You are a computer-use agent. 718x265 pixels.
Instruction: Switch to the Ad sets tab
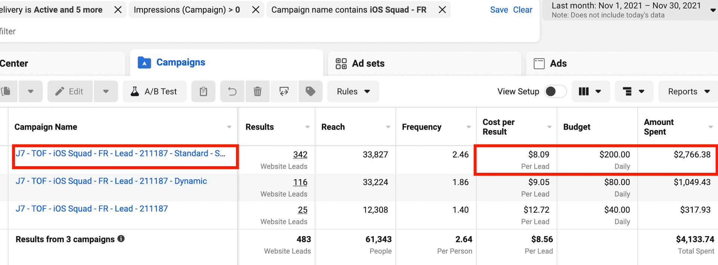[368, 63]
